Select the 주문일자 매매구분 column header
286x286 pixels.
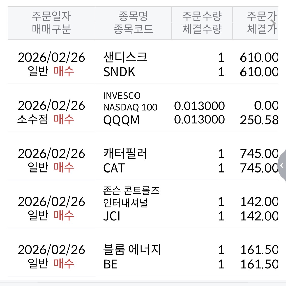pyautogui.click(x=51, y=23)
